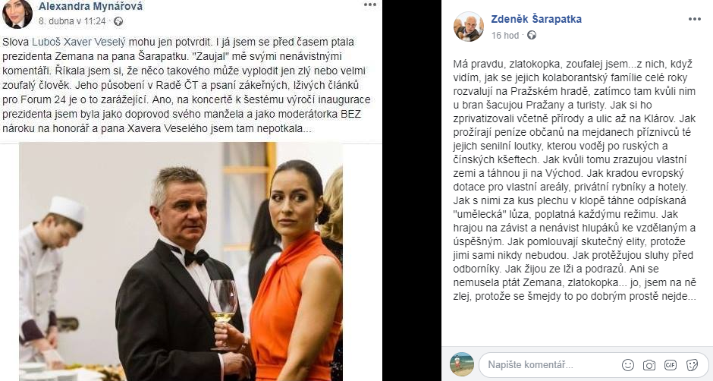Click Zdeněk Šarapatka's post text body

tap(575, 180)
